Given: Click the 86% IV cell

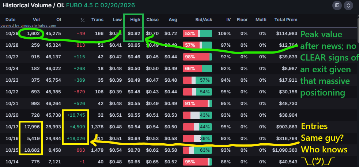Looking at the screenshot, I should pos(226,162).
